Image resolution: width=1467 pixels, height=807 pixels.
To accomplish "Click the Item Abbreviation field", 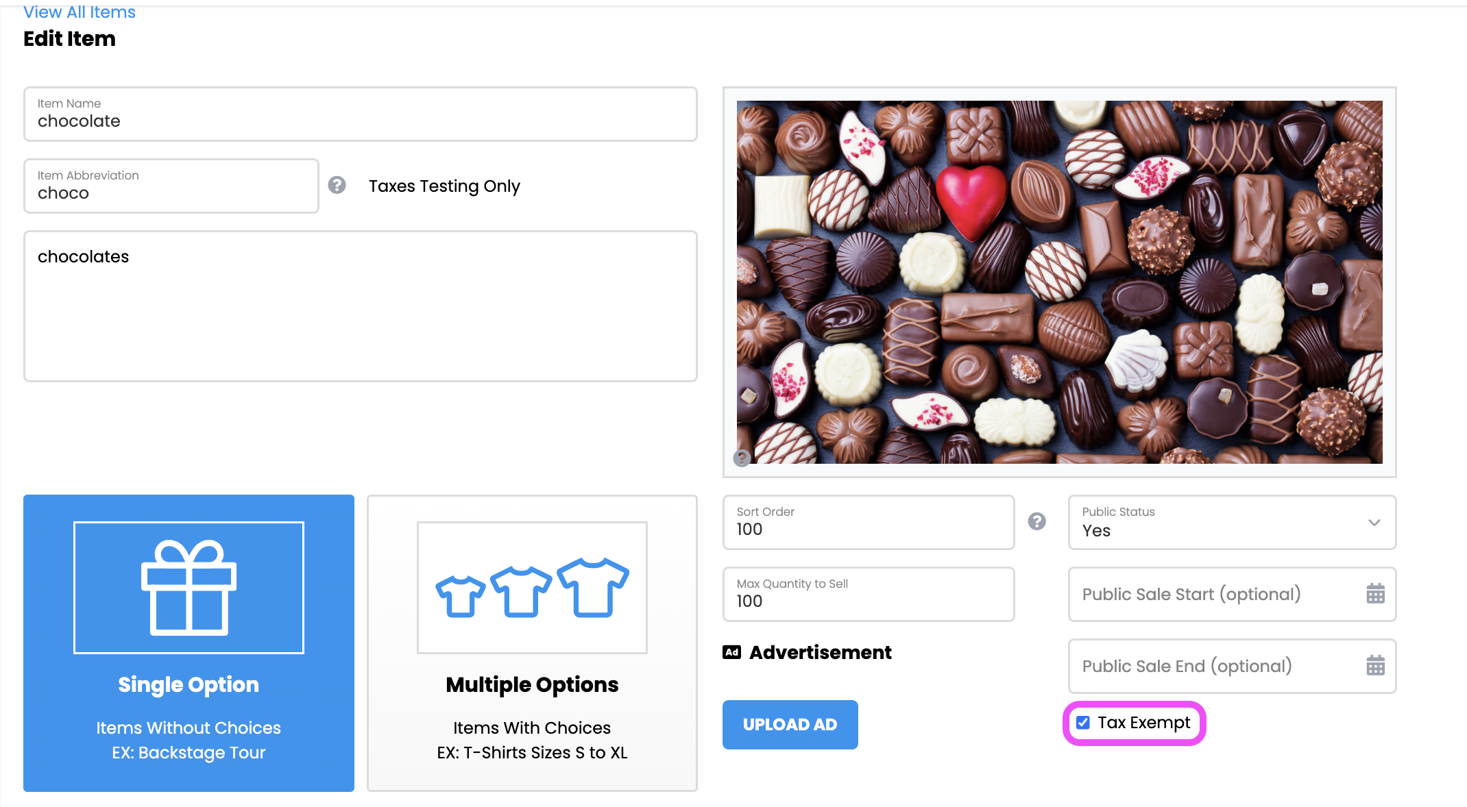I will [x=171, y=186].
